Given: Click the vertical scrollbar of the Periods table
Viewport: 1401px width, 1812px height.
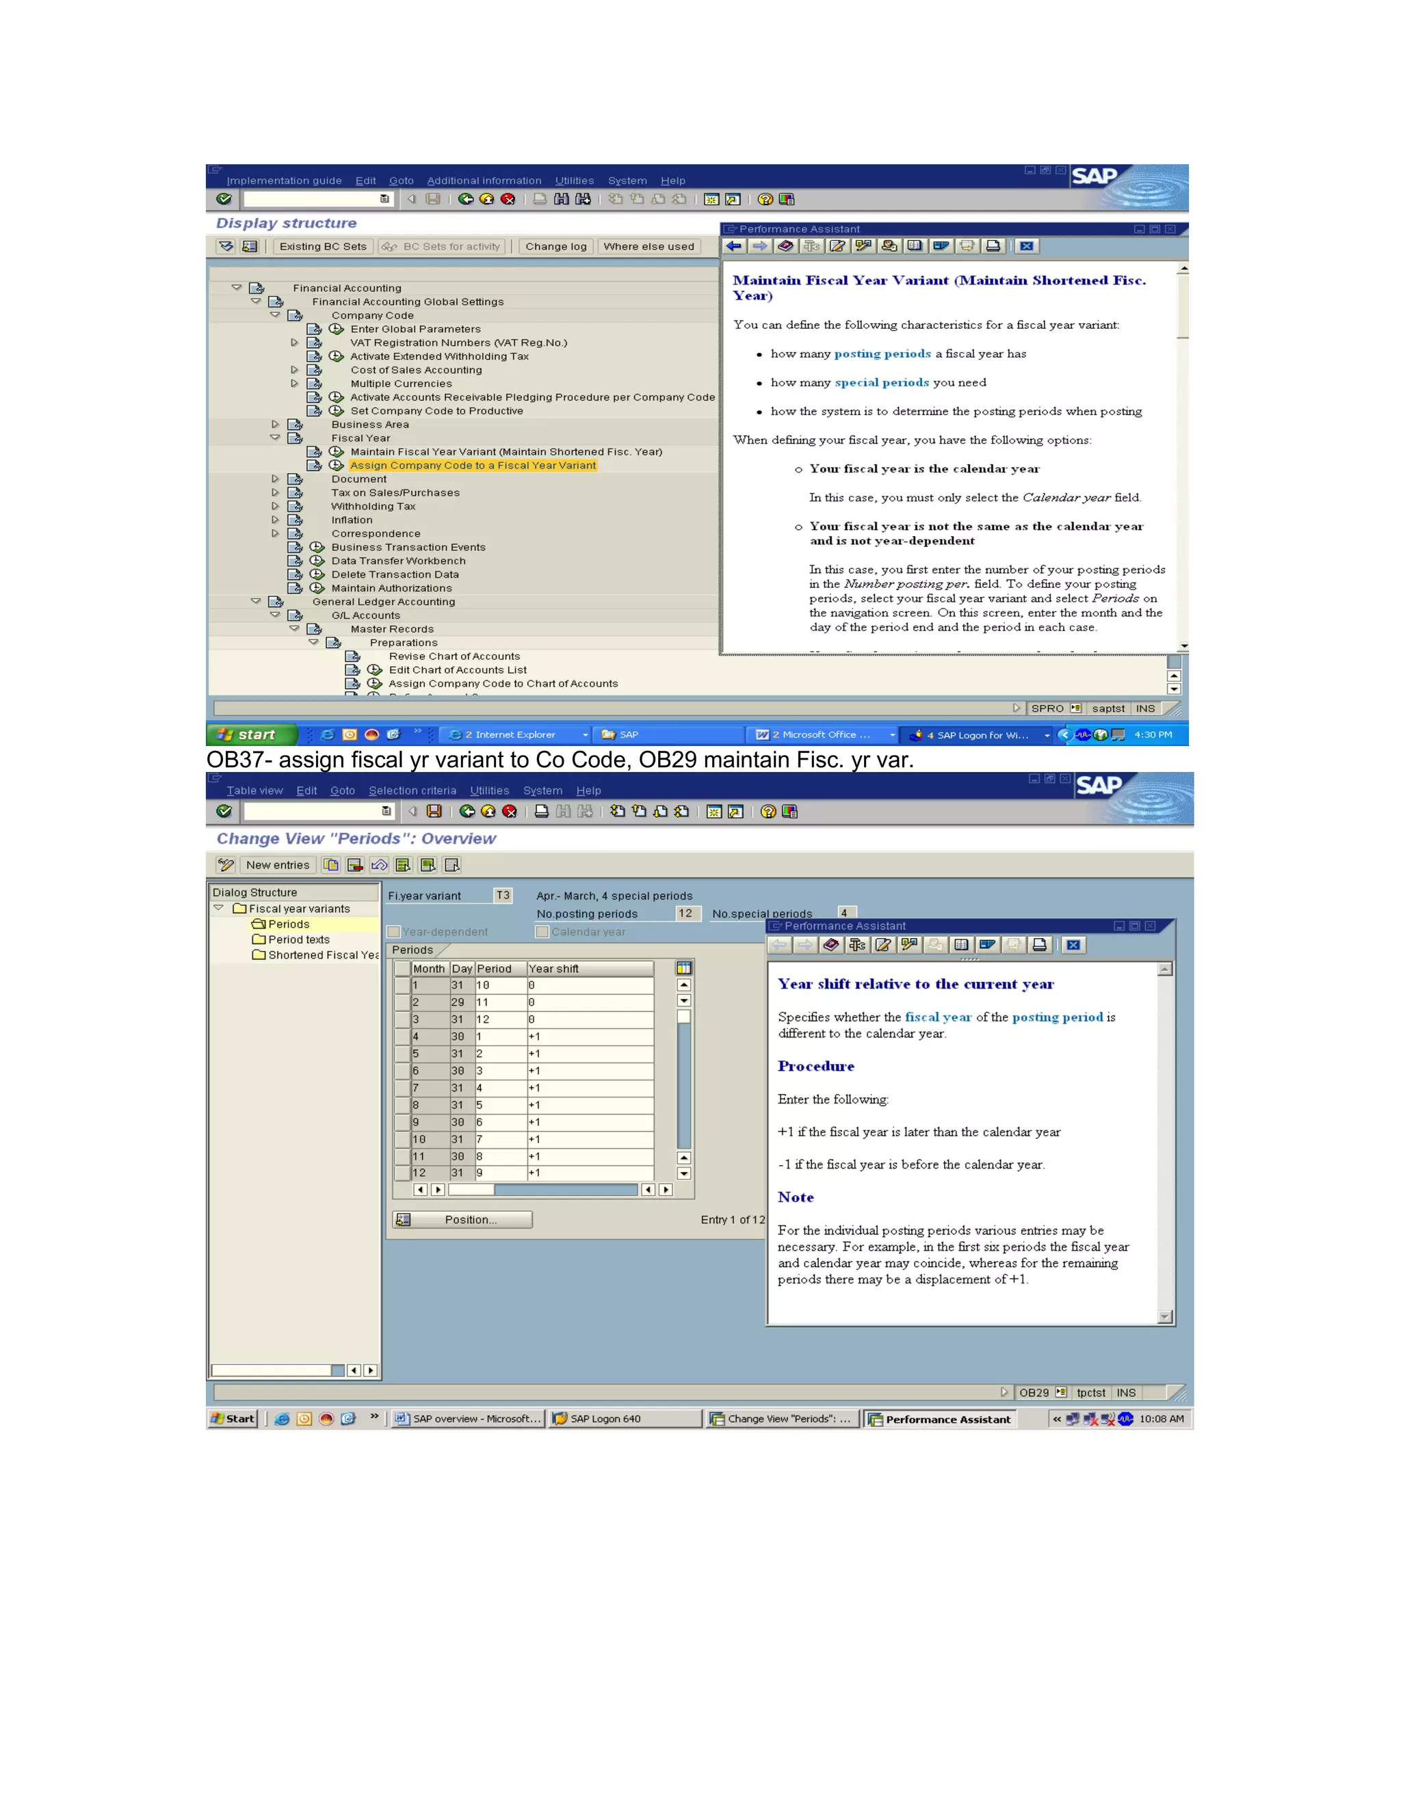Looking at the screenshot, I should click(684, 1078).
